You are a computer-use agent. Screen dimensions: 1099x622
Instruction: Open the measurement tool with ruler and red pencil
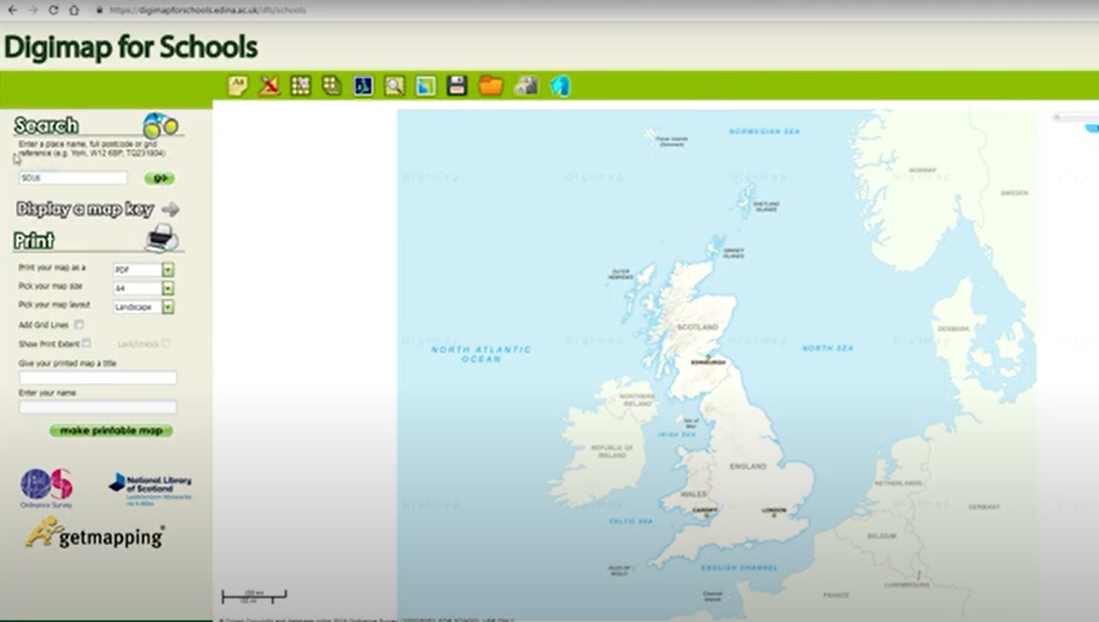[x=269, y=86]
